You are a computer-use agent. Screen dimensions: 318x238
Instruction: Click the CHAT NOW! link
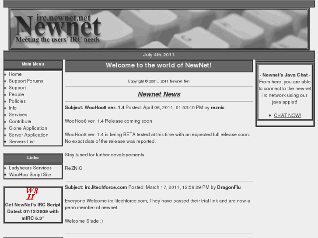coord(287,115)
